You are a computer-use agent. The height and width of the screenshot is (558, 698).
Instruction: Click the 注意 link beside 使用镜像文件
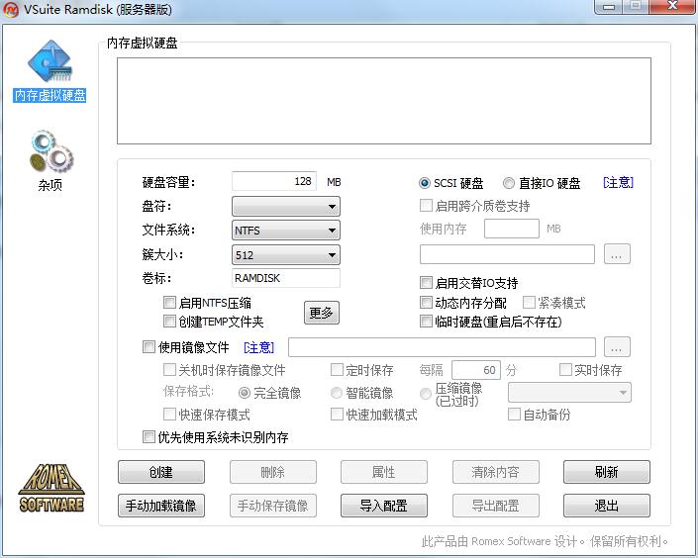pos(258,347)
